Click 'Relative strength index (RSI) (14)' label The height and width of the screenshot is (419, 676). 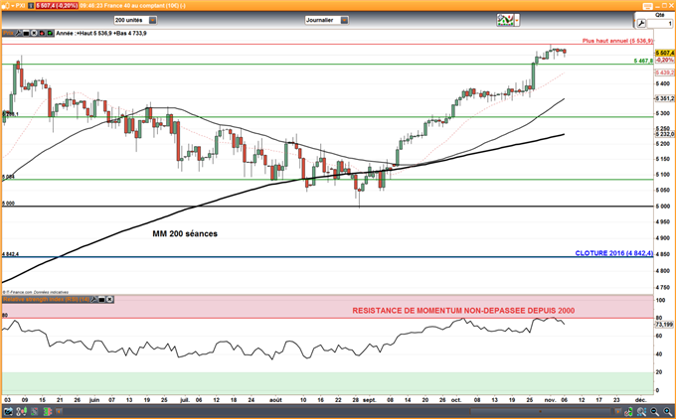coord(46,299)
